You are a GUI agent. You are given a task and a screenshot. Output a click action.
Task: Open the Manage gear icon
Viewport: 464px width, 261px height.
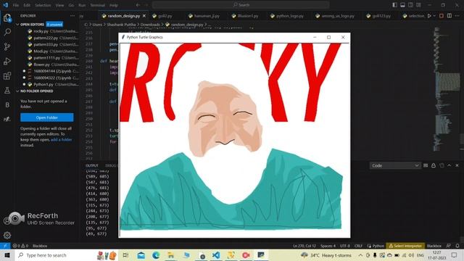pos(7,235)
